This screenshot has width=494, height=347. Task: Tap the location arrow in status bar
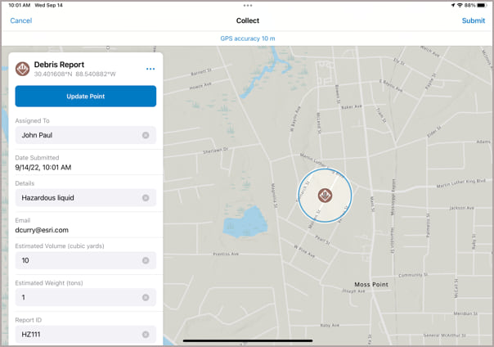click(x=453, y=6)
